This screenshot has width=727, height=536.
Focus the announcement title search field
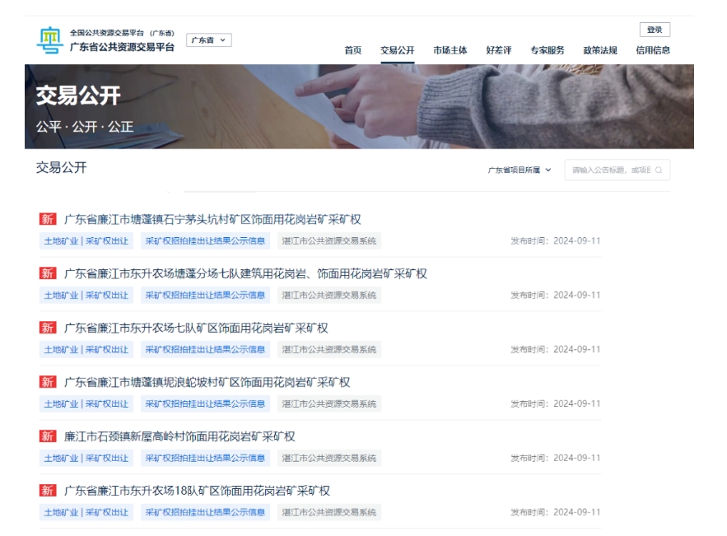pyautogui.click(x=611, y=170)
